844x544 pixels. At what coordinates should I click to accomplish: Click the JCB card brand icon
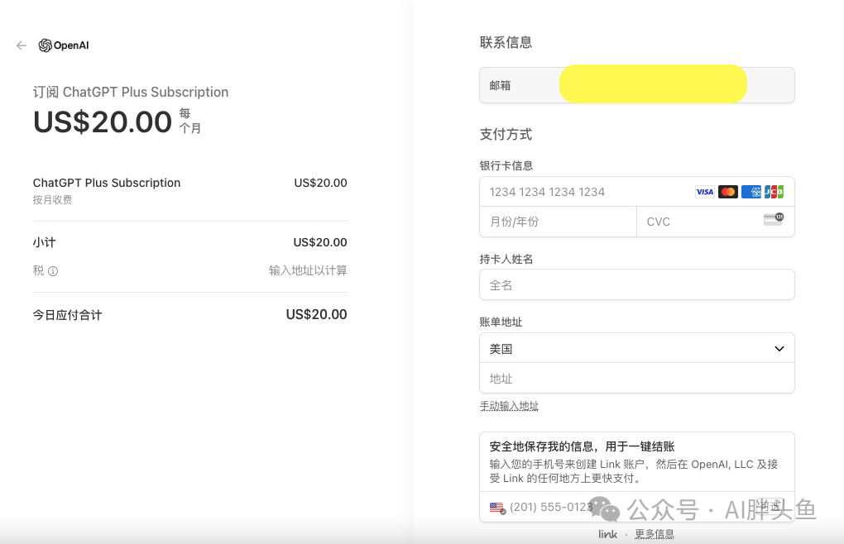tap(774, 192)
